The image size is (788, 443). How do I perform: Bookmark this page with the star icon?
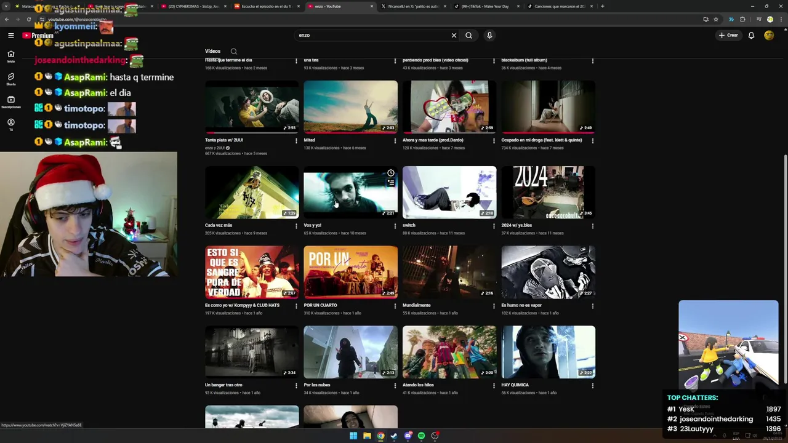point(715,19)
